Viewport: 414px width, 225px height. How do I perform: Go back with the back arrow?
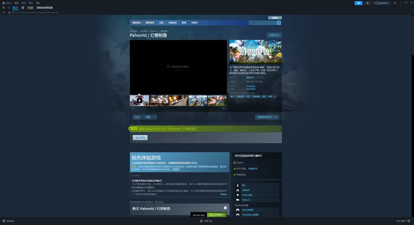(x=4, y=8)
